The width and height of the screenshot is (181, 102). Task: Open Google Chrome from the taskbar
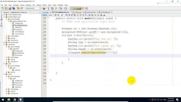tap(15, 99)
